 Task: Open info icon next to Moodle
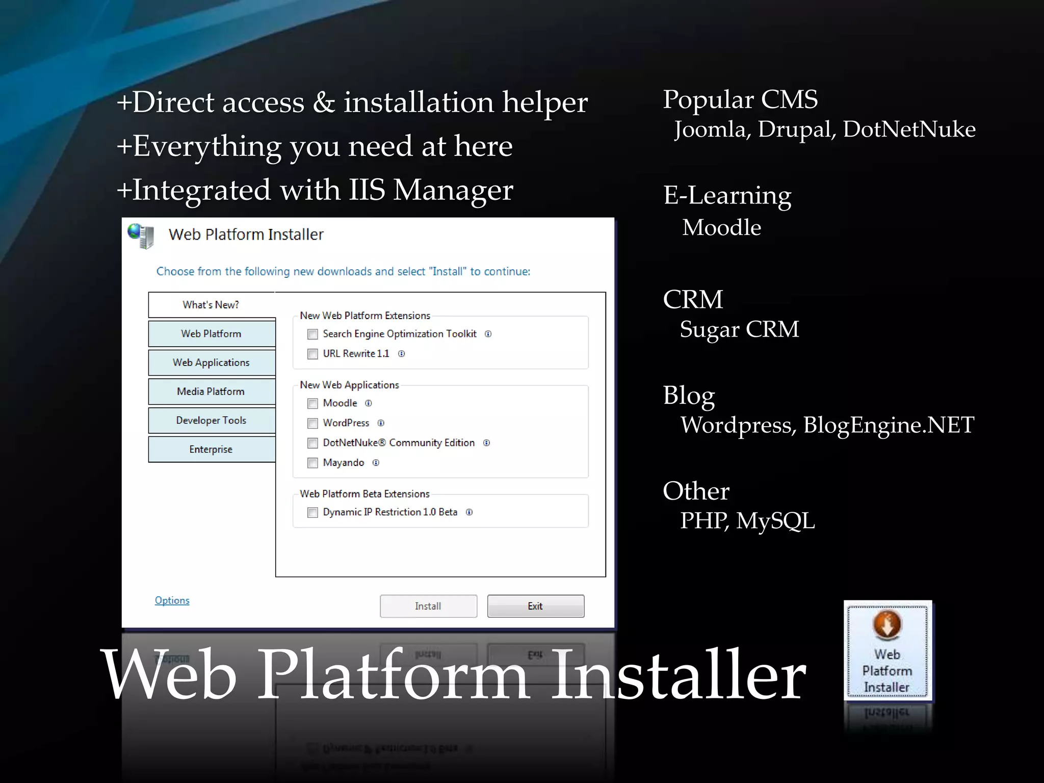coord(369,403)
